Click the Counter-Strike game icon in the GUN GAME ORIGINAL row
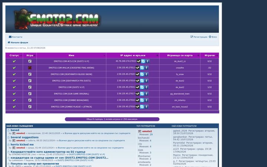The height and width of the screenshot is (167, 267). pyautogui.click(x=30, y=94)
